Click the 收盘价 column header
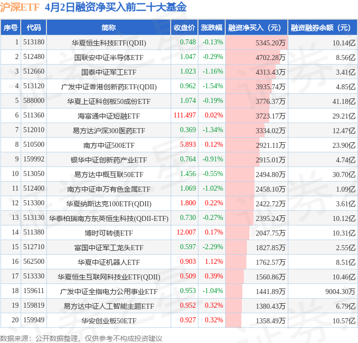This screenshot has width=358, height=343. pos(184,28)
